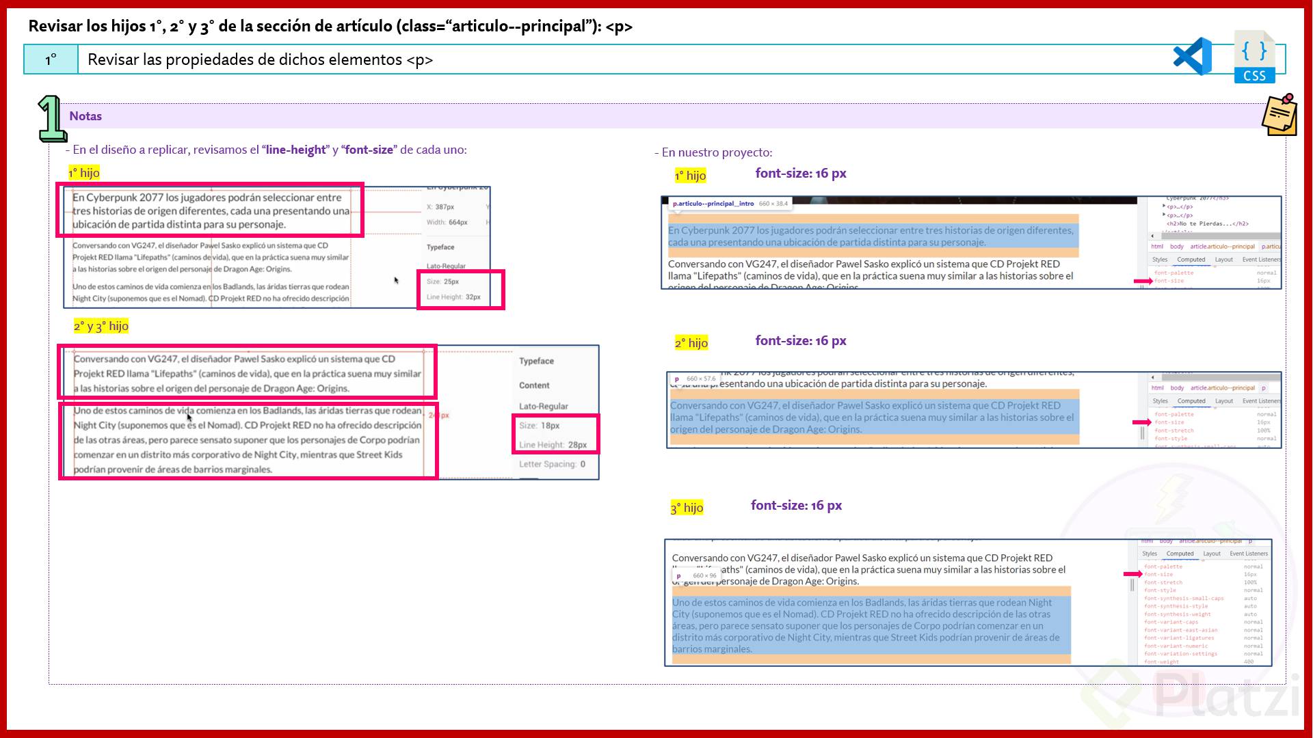Click the pink arrow in 1° hijo DevTools
The width and height of the screenshot is (1313, 738).
click(1143, 281)
